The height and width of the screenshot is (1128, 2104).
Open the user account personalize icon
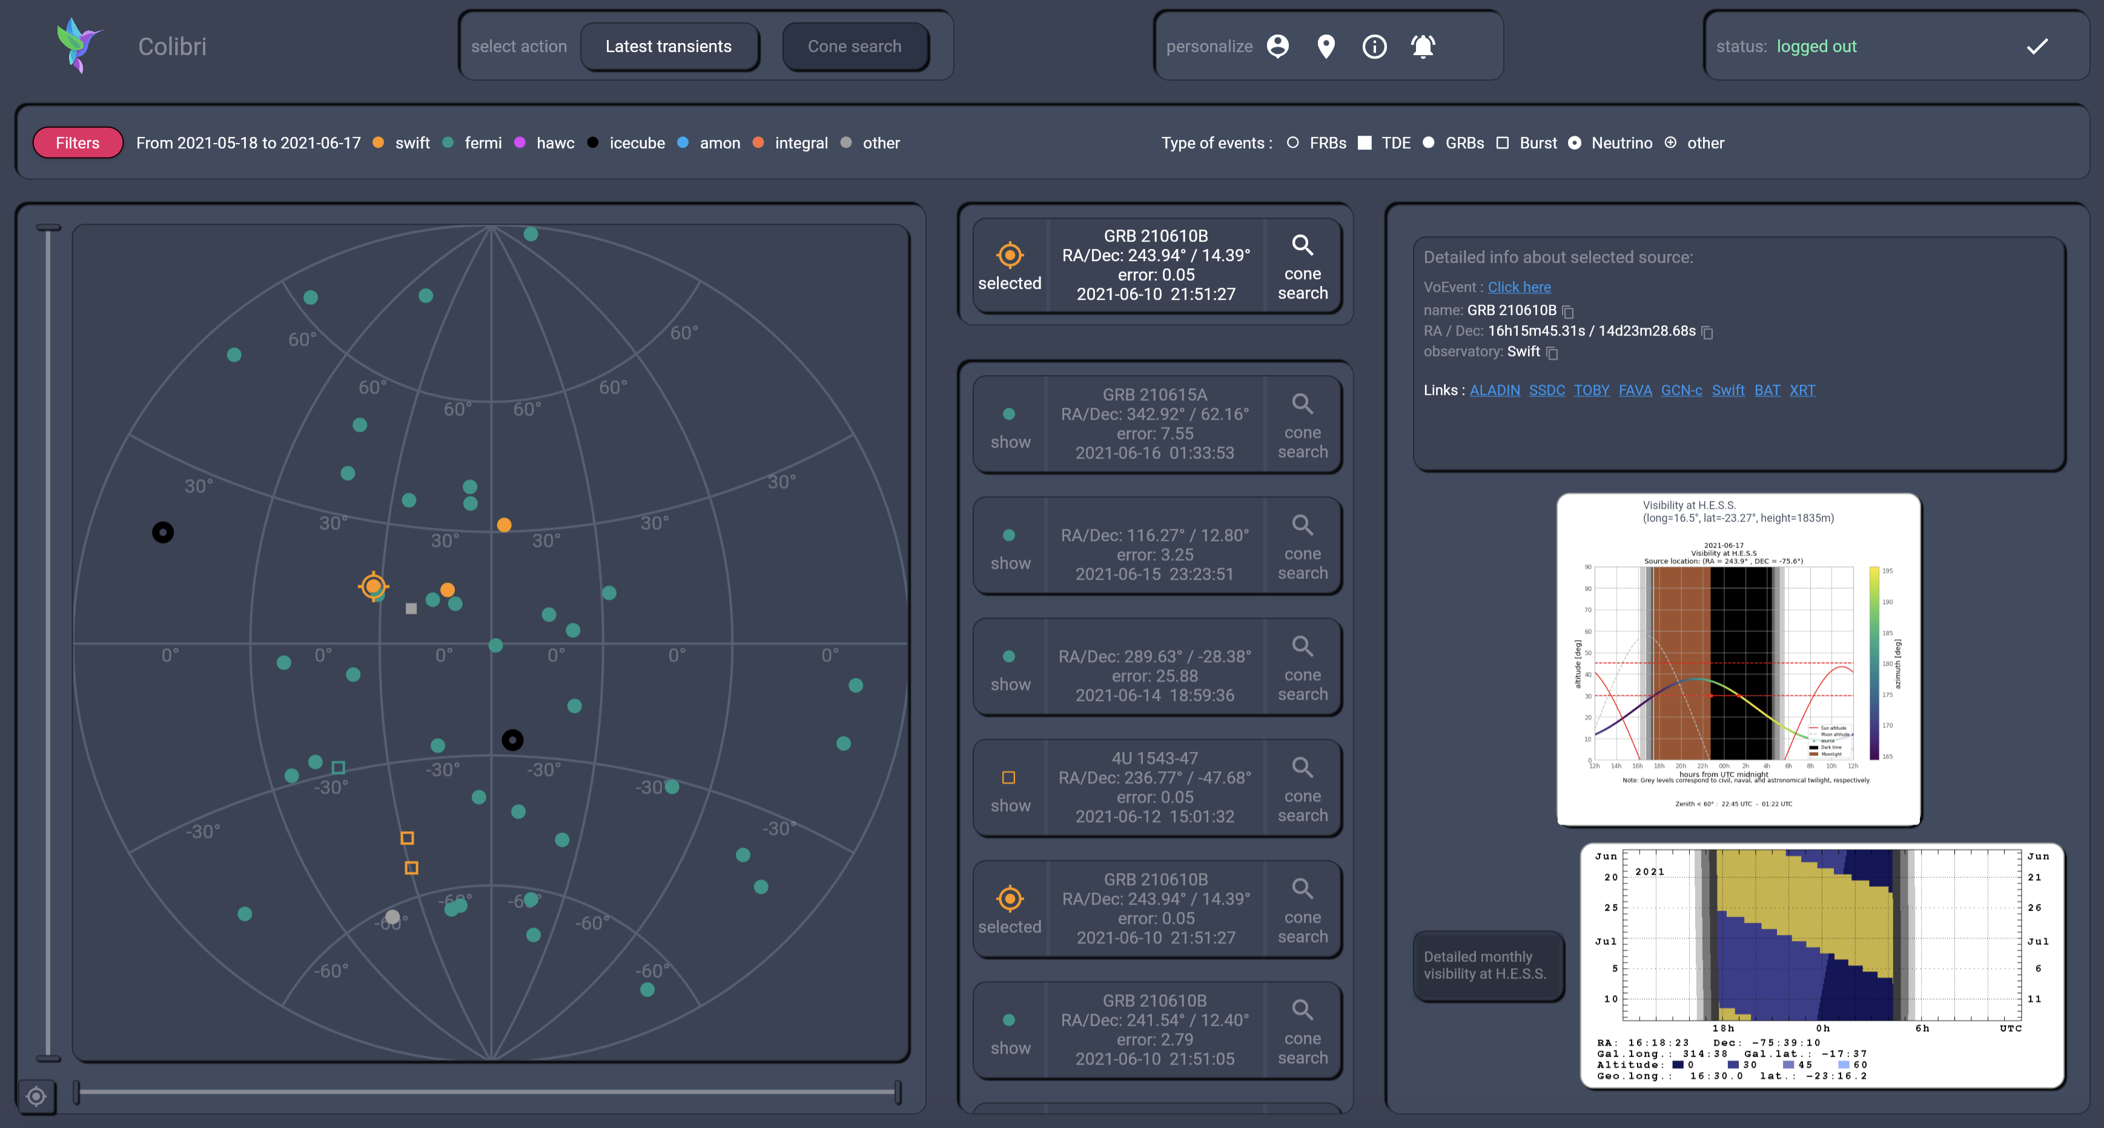[1277, 47]
